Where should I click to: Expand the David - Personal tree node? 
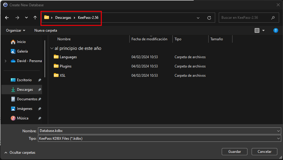(6, 61)
